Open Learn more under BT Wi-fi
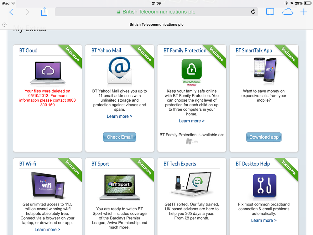 click(x=47, y=230)
